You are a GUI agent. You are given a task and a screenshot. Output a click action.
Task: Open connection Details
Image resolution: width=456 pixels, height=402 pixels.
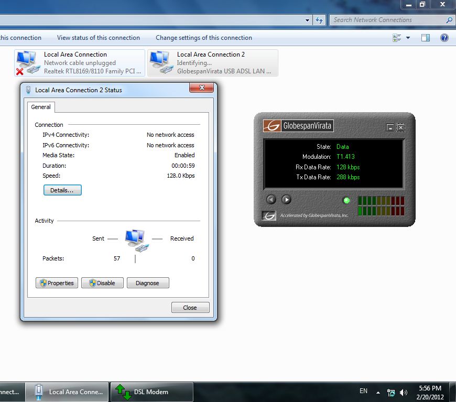62,190
